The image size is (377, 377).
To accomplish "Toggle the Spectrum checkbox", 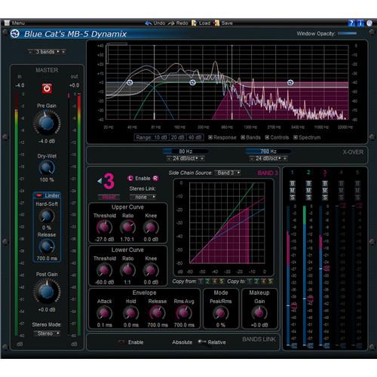I will point(296,137).
